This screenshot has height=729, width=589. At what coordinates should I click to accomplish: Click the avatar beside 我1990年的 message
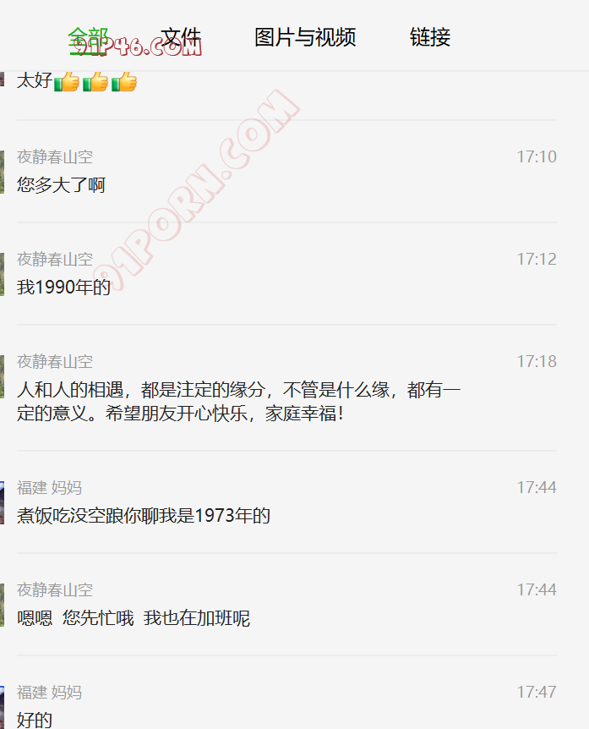2,274
